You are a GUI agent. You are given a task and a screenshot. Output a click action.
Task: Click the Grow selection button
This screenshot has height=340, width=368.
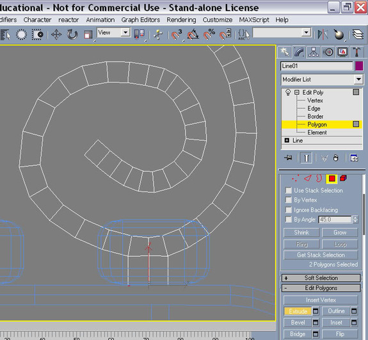click(x=340, y=232)
